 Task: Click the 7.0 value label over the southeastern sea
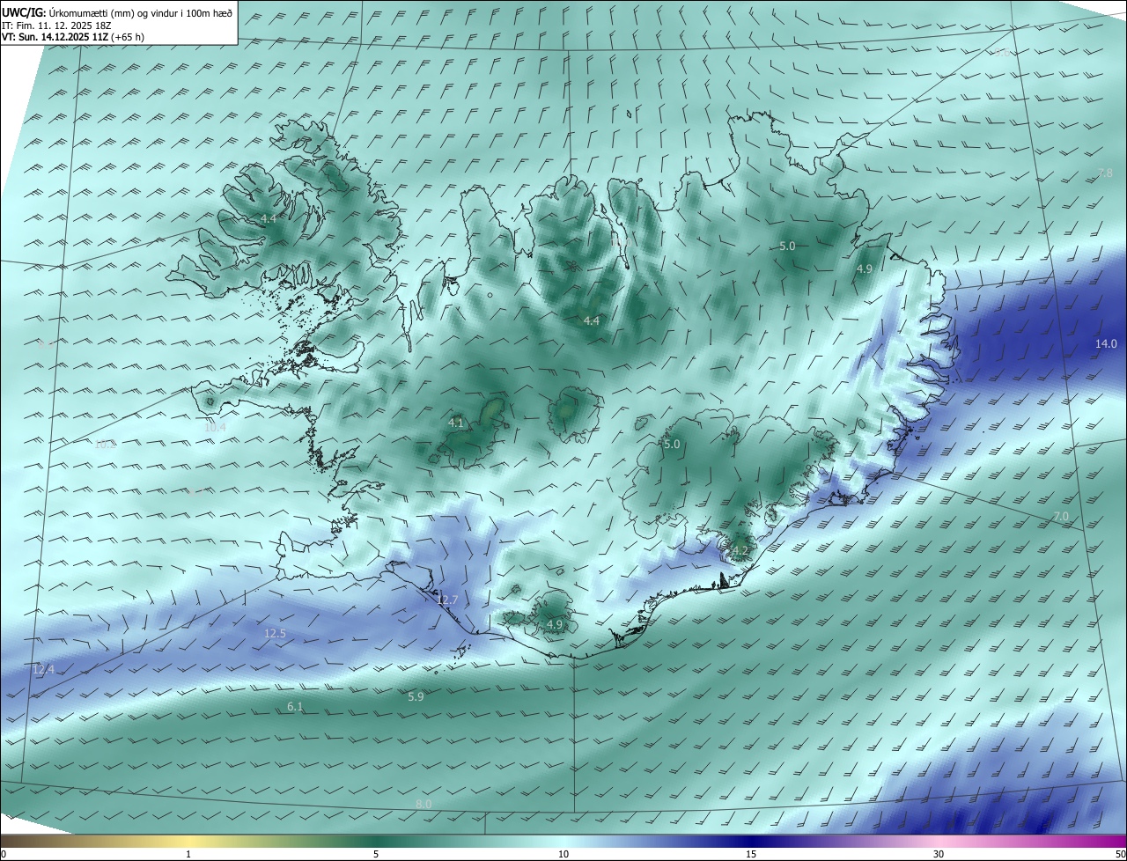(x=1061, y=516)
